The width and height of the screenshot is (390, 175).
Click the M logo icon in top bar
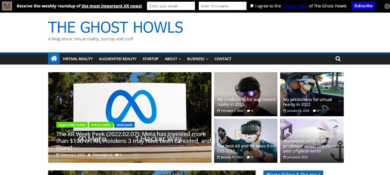point(7,6)
